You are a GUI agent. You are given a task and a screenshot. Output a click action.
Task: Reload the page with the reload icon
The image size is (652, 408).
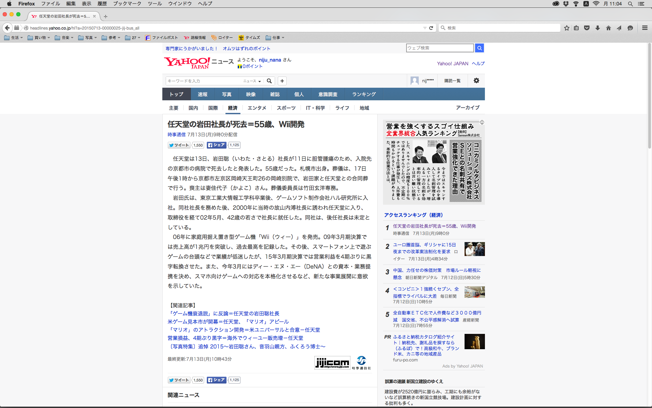(x=431, y=28)
